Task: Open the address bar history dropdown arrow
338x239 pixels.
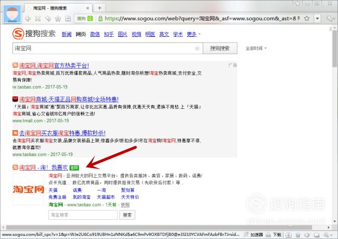Action: [317, 19]
